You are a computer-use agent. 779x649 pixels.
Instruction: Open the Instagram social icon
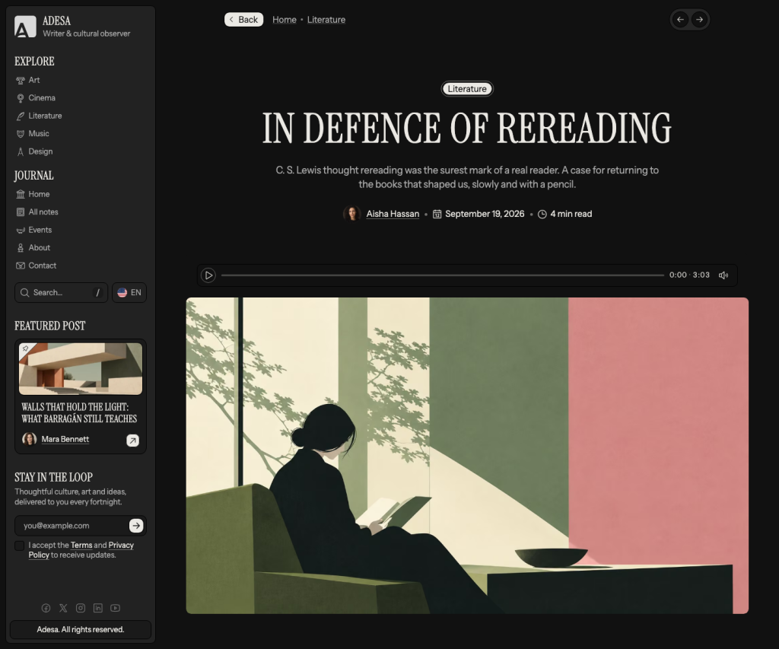(81, 608)
